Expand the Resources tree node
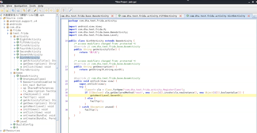 pyautogui.click(x=1, y=130)
